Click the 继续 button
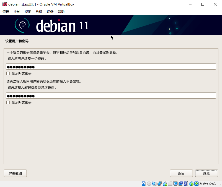The width and height of the screenshot is (222, 187). click(206, 173)
